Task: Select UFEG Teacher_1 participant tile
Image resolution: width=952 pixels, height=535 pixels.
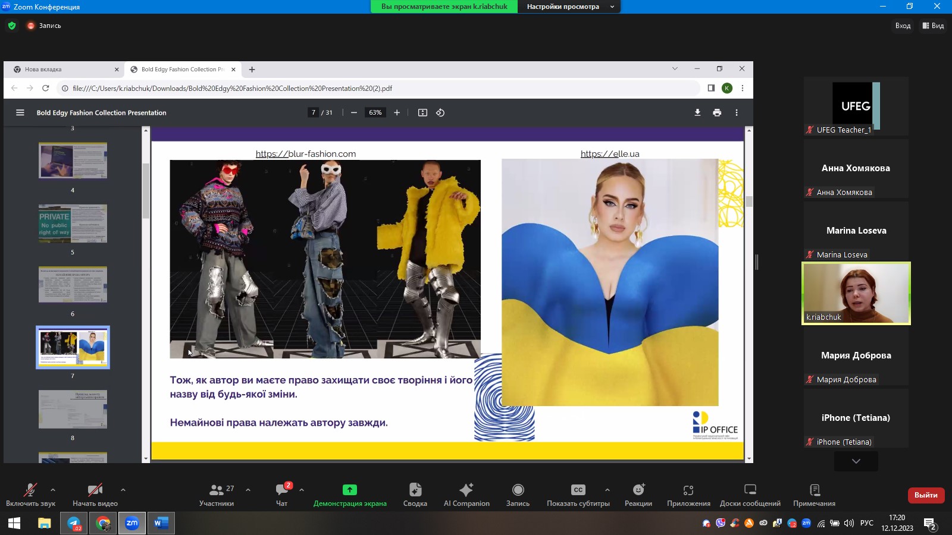Action: coord(856,106)
